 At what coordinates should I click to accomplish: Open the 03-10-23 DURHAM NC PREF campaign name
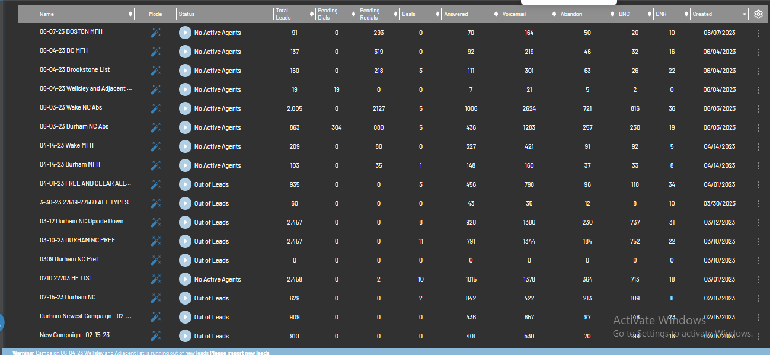78,241
